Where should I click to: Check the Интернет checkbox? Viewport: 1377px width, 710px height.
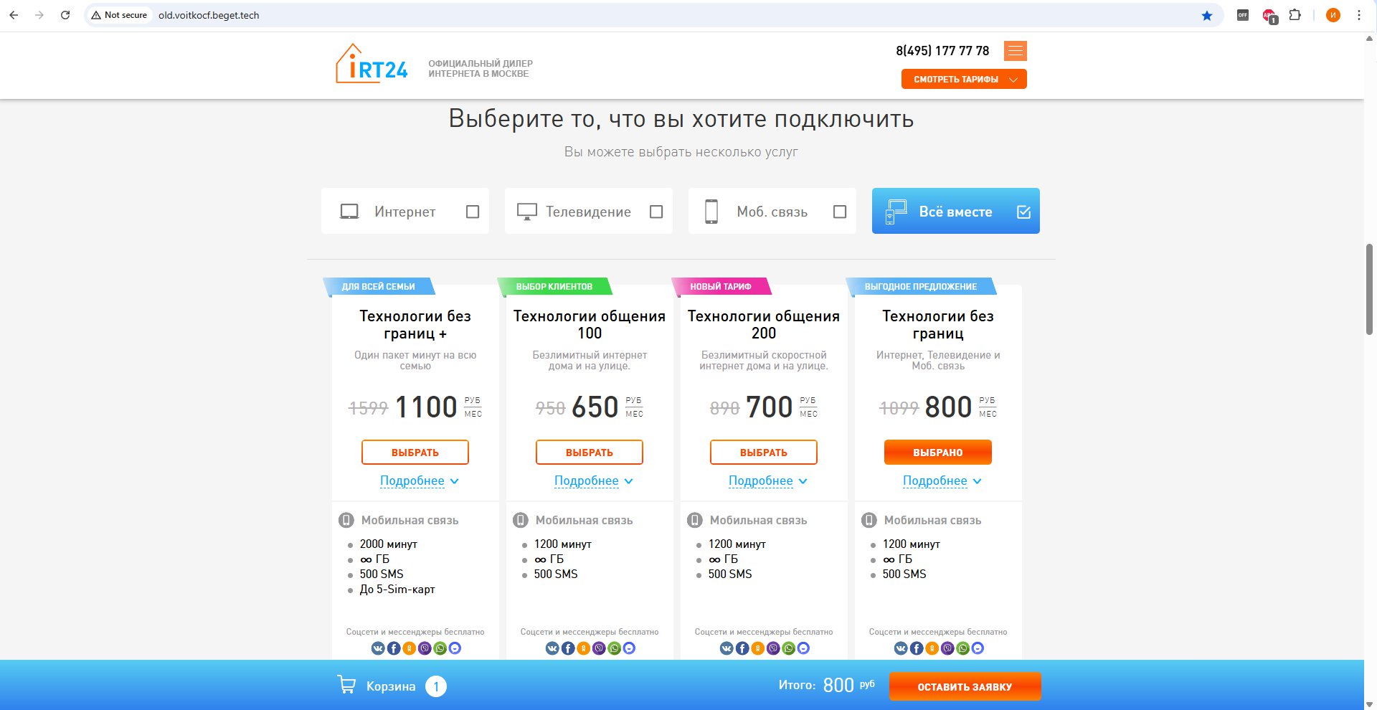[x=473, y=212]
